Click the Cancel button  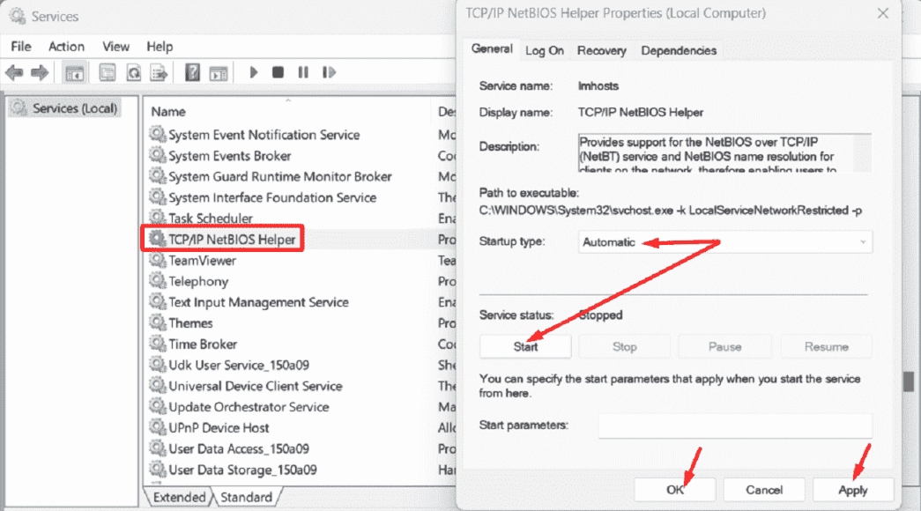click(763, 490)
